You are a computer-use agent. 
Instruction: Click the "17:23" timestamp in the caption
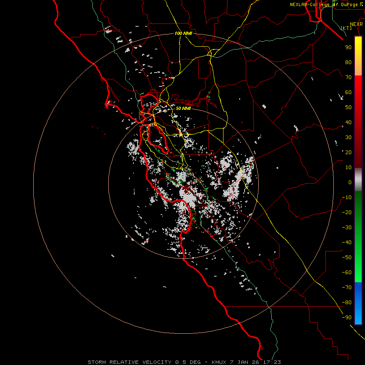click(272, 362)
